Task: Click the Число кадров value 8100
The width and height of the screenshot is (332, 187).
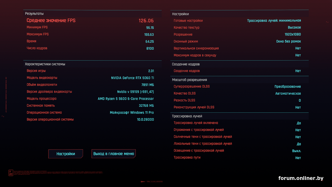Action: 150,49
